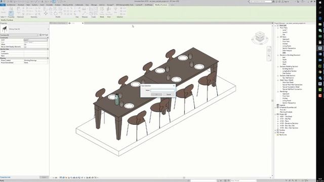Switch to the Massing & Site tab
This screenshot has height=182, width=324.
tap(68, 5)
